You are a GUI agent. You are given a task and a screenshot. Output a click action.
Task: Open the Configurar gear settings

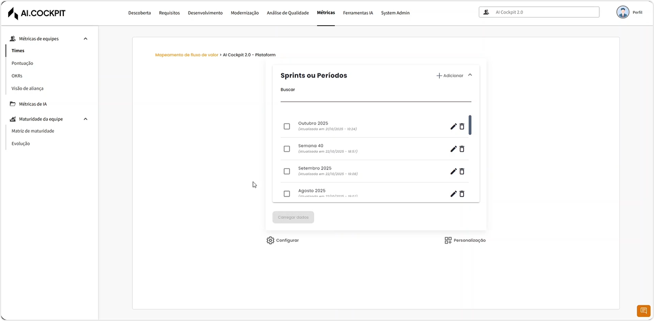271,240
